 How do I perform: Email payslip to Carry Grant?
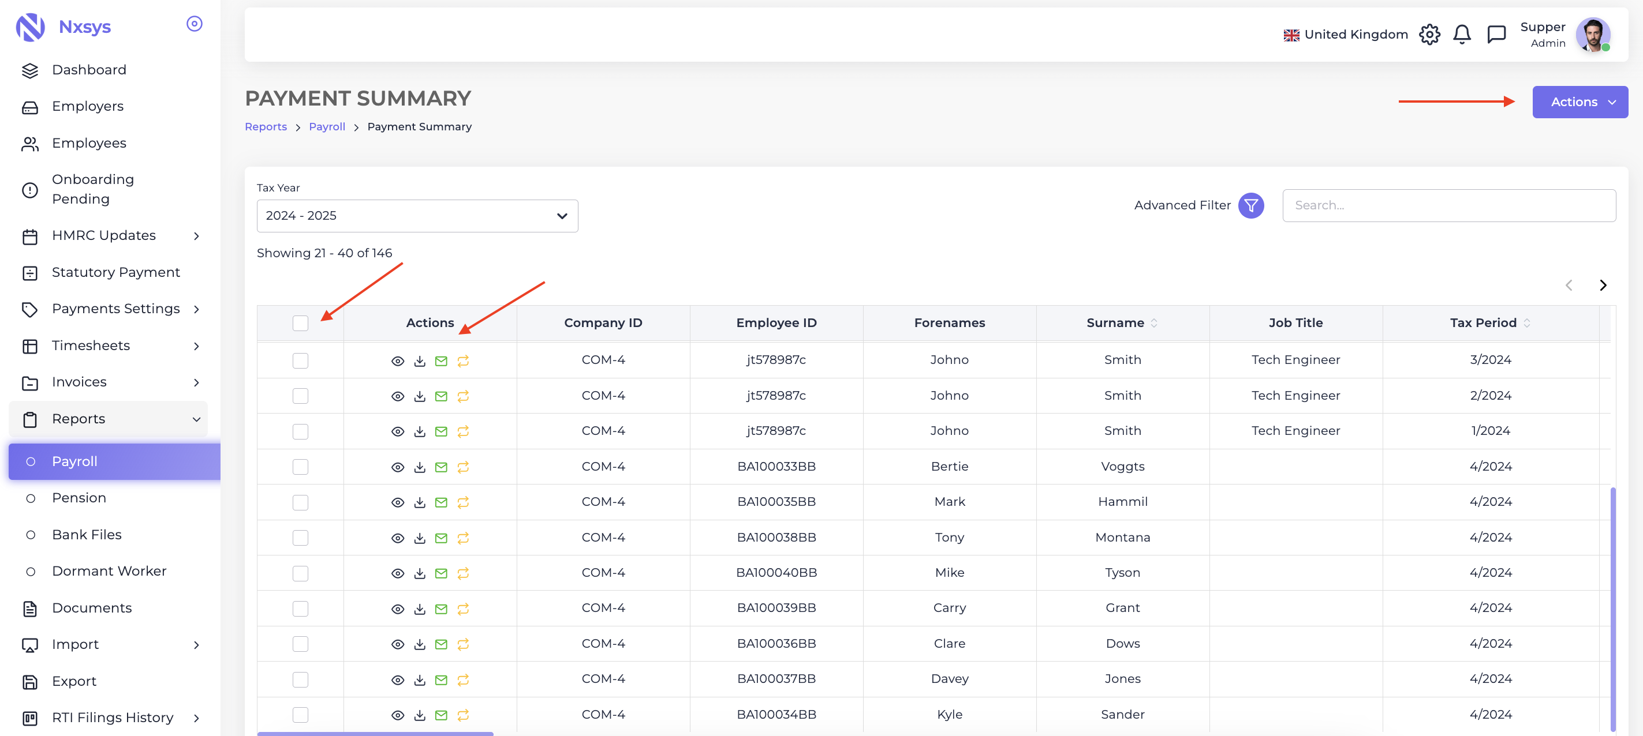click(442, 609)
